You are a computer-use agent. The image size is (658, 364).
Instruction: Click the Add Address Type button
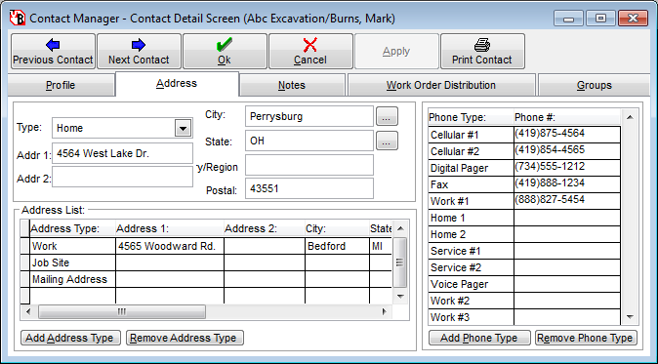point(70,338)
